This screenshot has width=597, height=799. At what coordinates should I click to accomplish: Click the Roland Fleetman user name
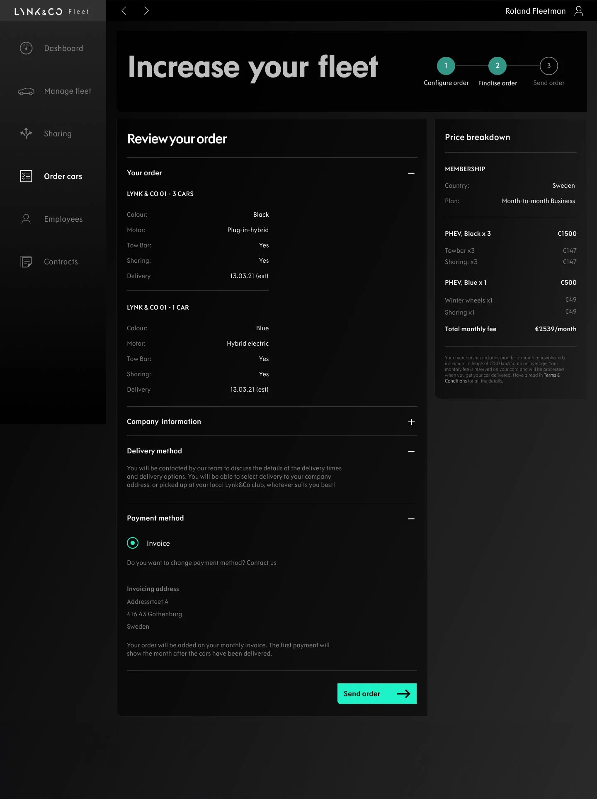click(535, 11)
